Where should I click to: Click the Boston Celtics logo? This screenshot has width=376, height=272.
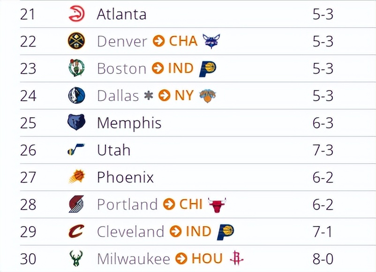[76, 68]
